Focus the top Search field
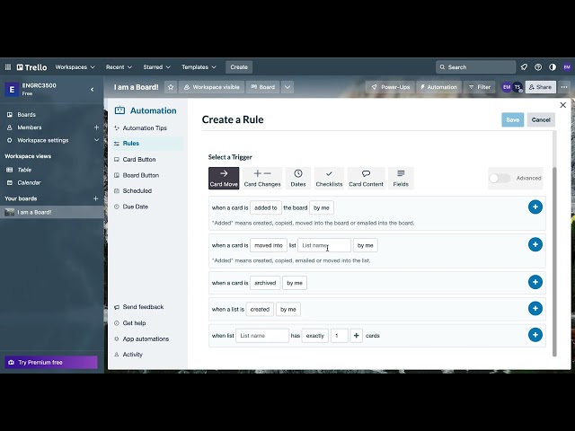The height and width of the screenshot is (431, 575). click(x=475, y=67)
